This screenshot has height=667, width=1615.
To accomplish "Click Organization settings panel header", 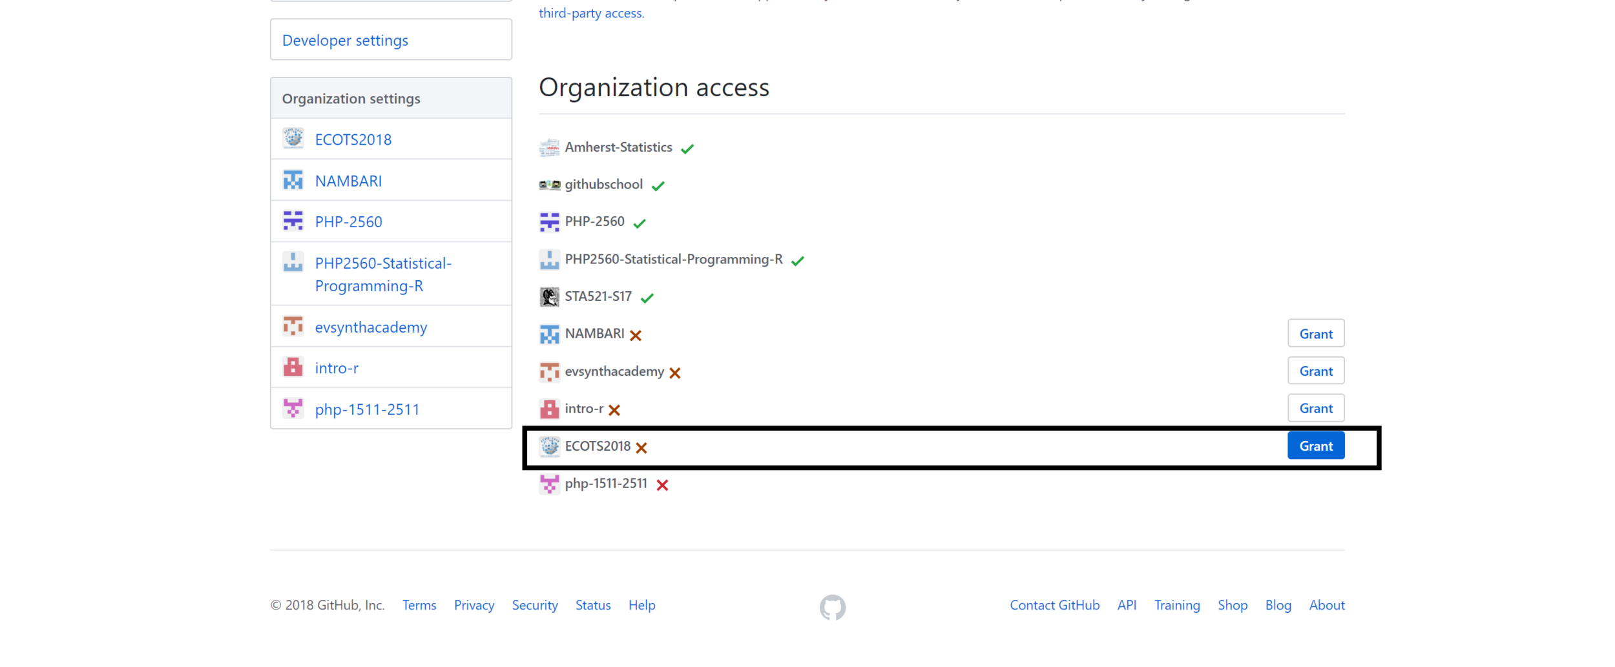I will point(391,98).
